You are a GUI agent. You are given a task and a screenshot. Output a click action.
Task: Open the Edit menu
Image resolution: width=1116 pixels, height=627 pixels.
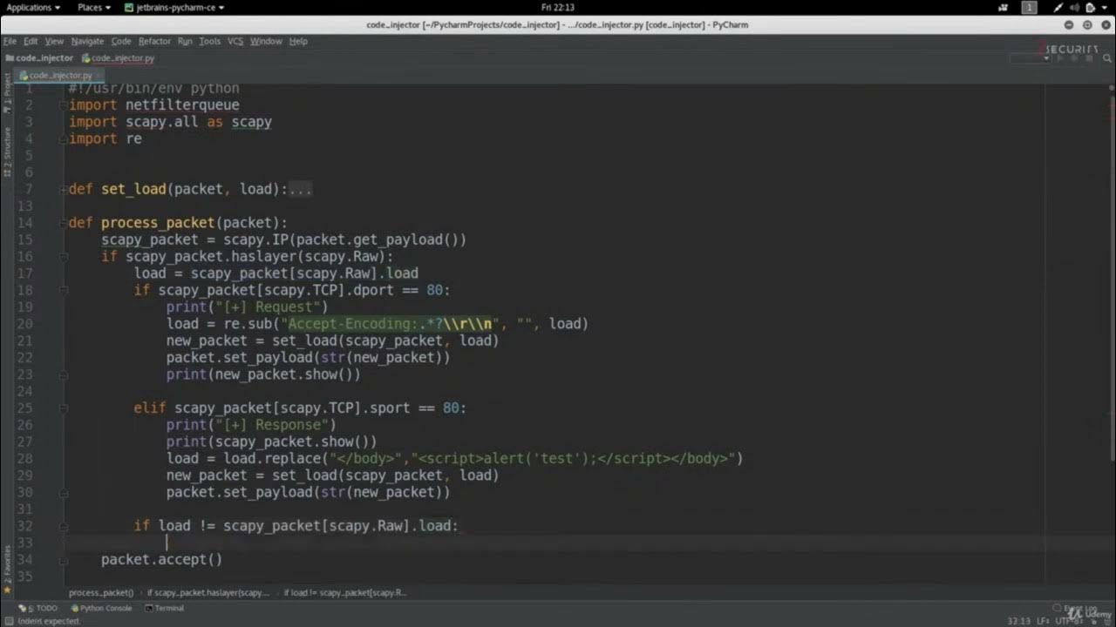[x=31, y=41]
